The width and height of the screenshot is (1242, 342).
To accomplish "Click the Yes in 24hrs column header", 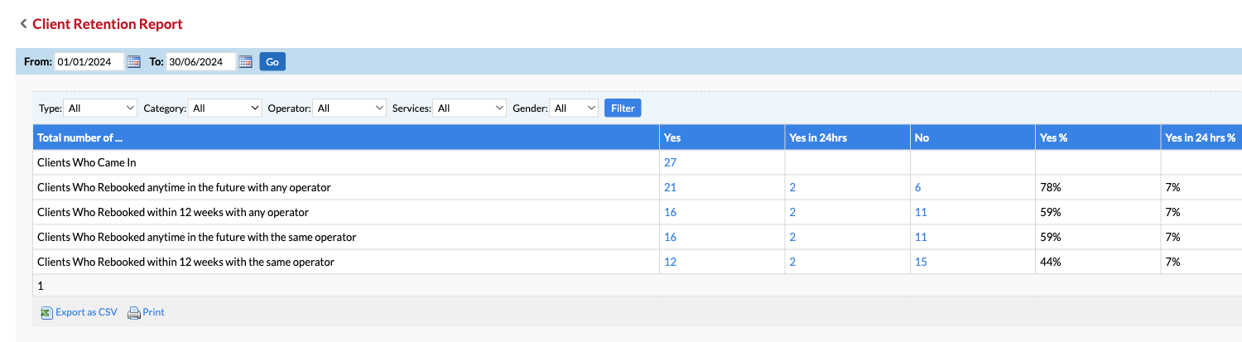I will point(847,137).
